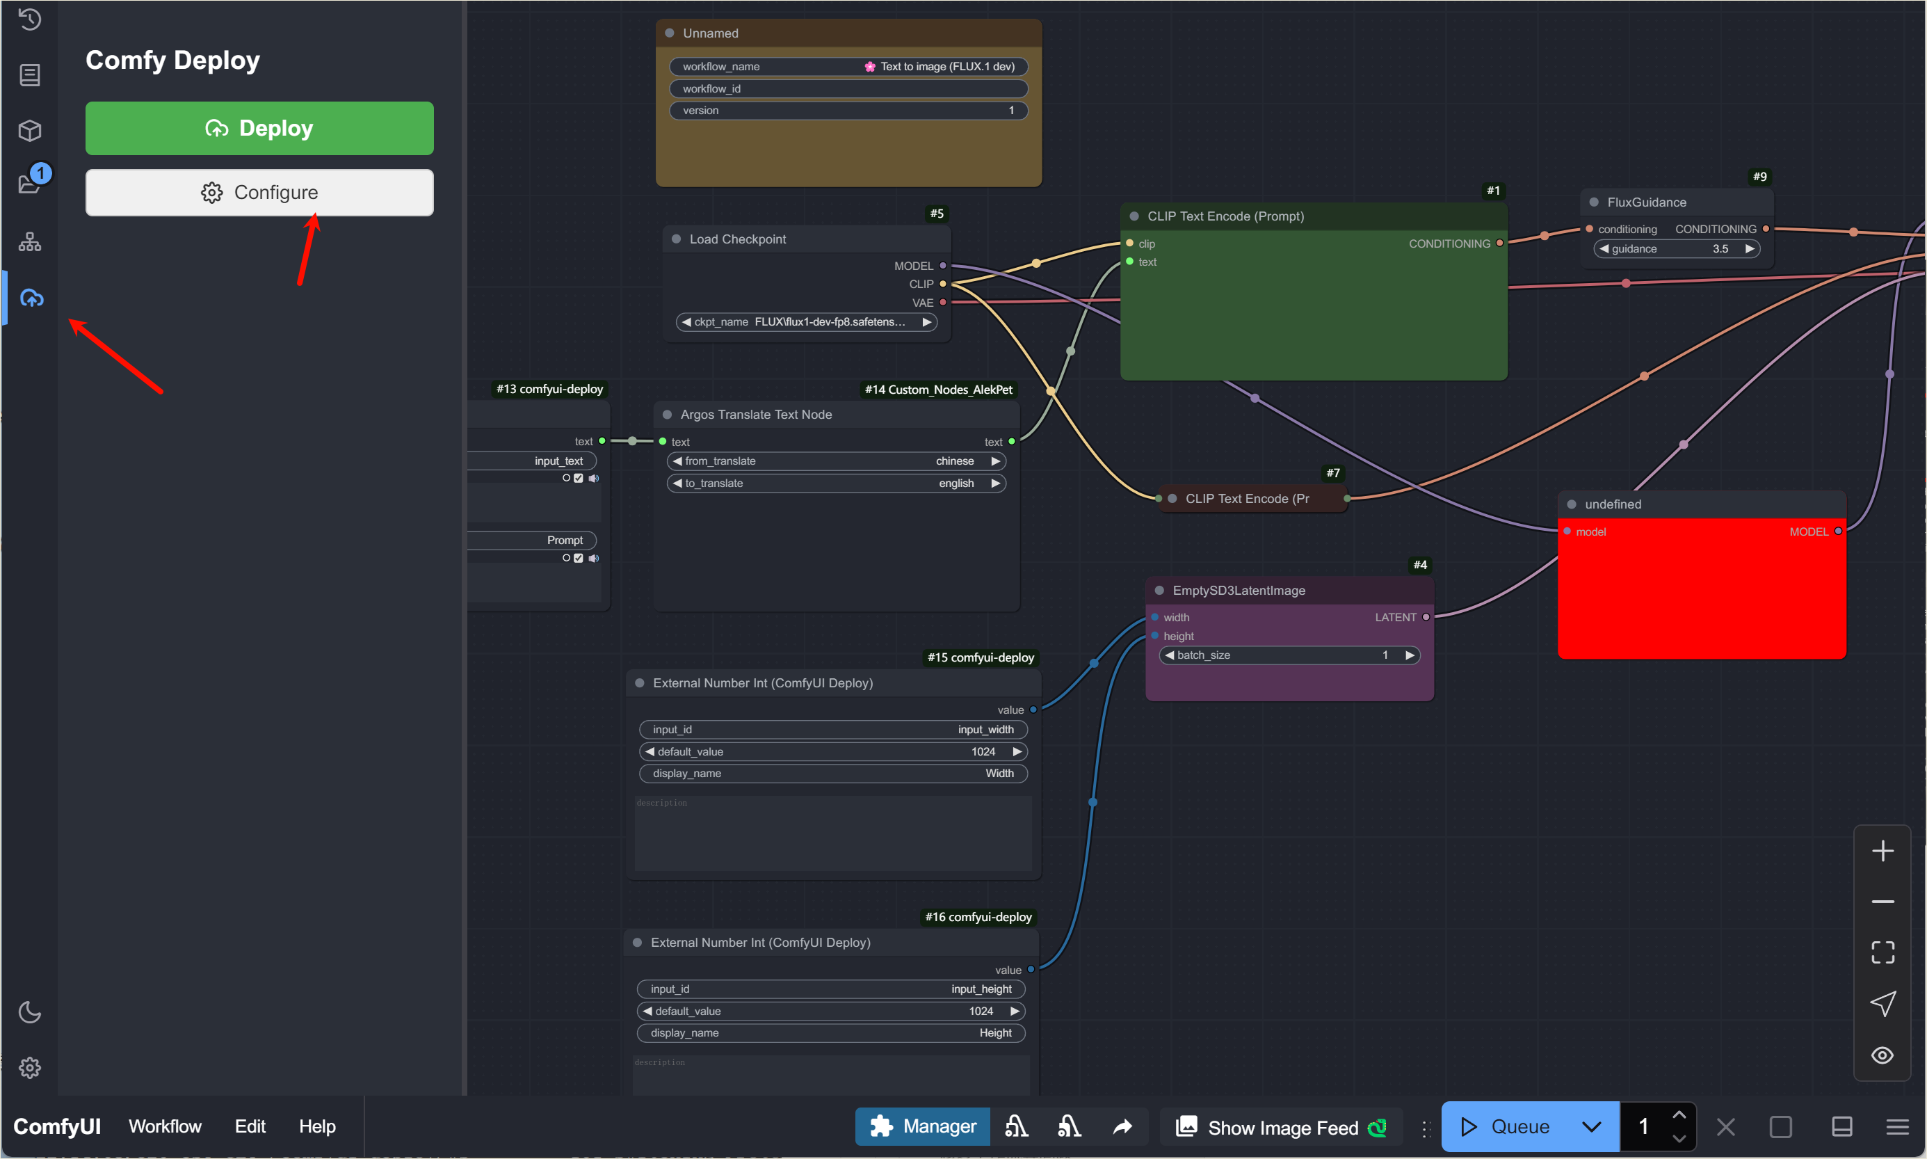Viewport: 1927px width, 1159px height.
Task: Expand the Queue button dropdown arrow
Action: point(1591,1126)
